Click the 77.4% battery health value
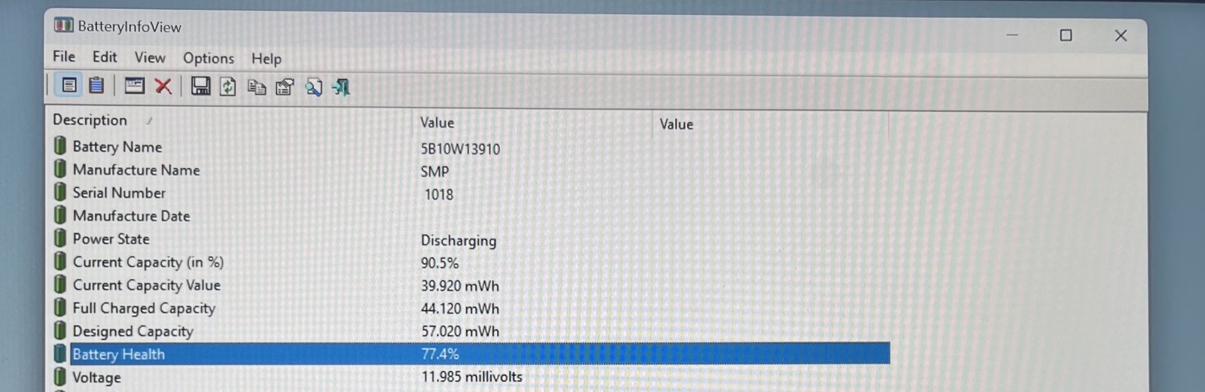Image resolution: width=1205 pixels, height=392 pixels. pyautogui.click(x=440, y=354)
